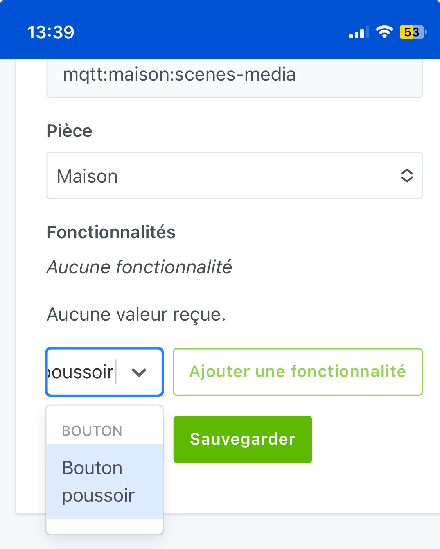Click the chevron arrow in feature selector

click(139, 372)
